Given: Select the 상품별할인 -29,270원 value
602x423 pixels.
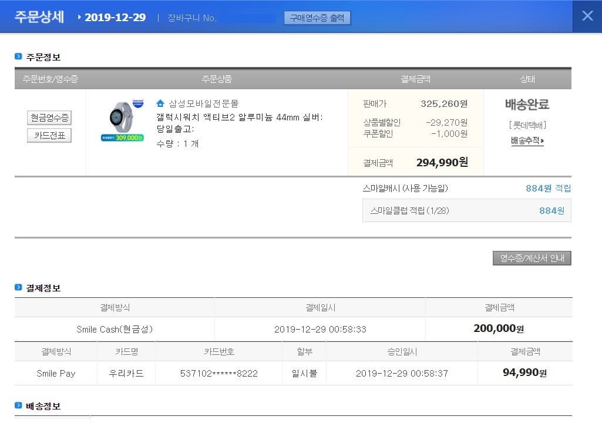Looking at the screenshot, I should point(446,123).
